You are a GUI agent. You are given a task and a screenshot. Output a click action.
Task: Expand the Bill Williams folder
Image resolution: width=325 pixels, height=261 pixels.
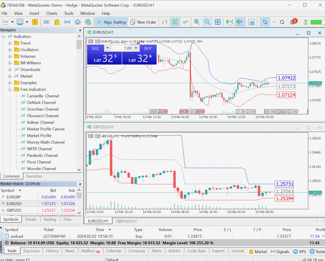point(10,63)
